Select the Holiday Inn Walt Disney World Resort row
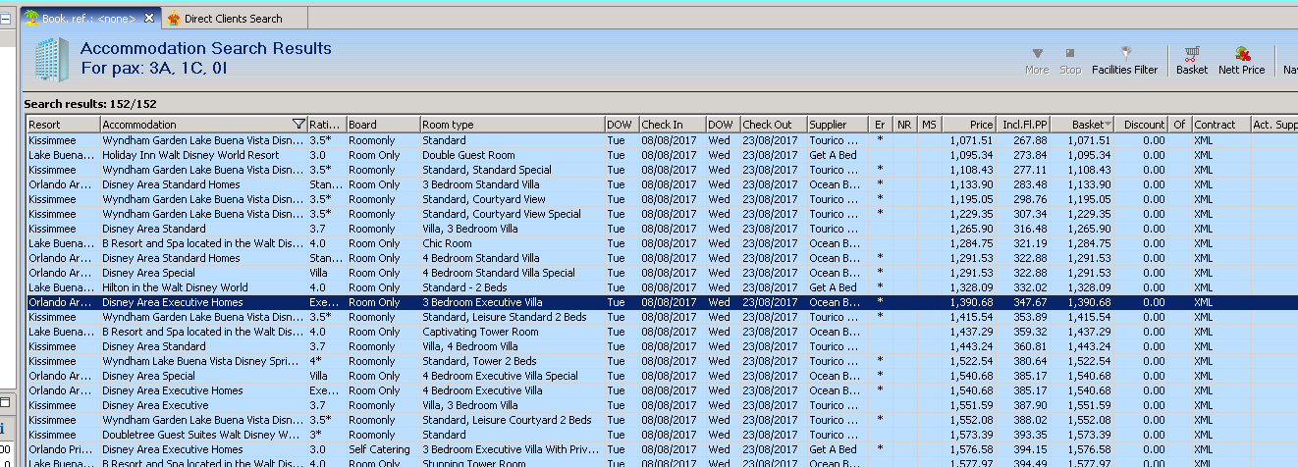 [x=662, y=155]
